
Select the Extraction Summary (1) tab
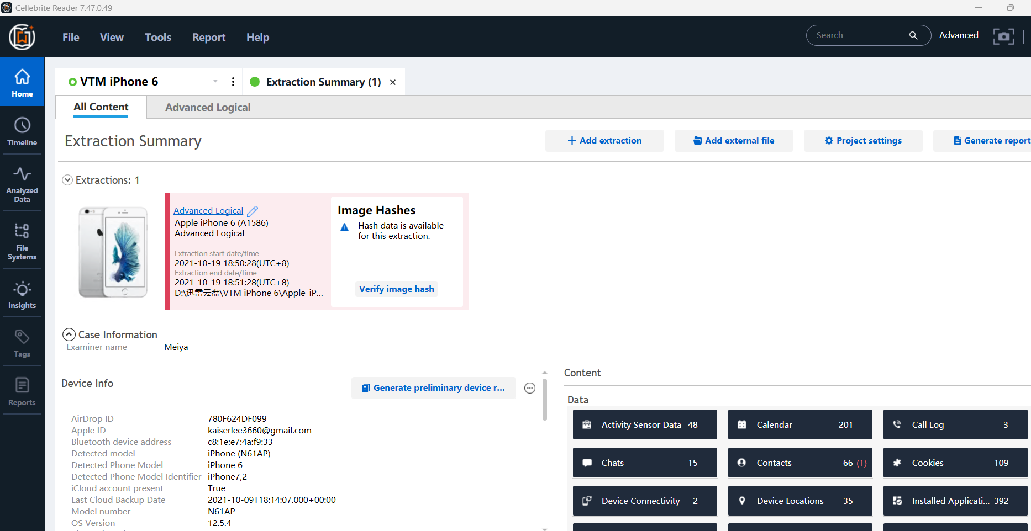[323, 82]
